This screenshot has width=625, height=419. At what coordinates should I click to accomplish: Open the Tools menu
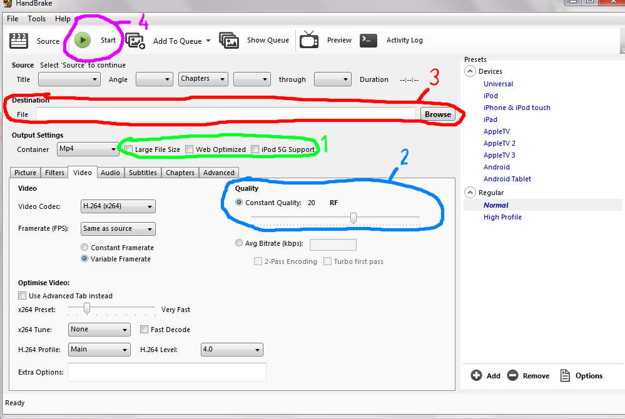point(37,19)
